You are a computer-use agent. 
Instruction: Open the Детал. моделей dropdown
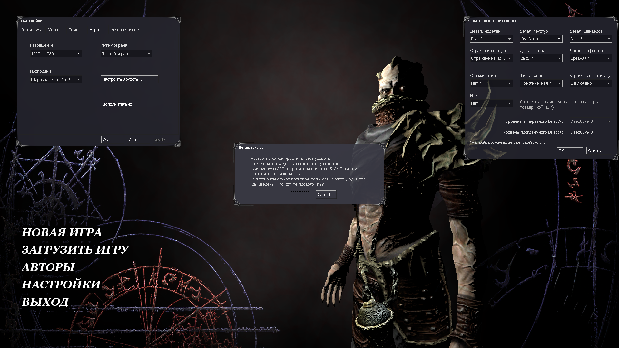click(491, 39)
